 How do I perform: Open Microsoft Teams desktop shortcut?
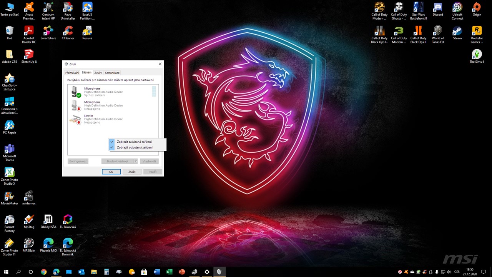coord(10,153)
